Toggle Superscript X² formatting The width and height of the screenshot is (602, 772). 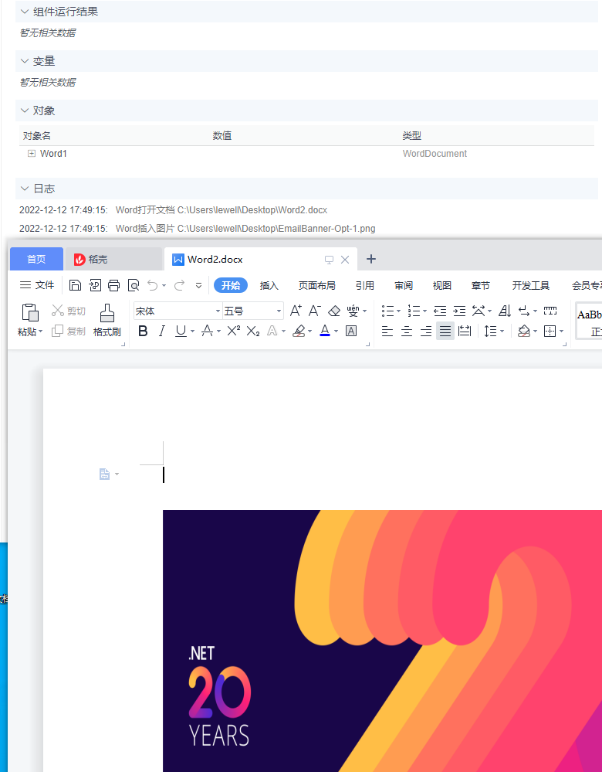coord(234,331)
